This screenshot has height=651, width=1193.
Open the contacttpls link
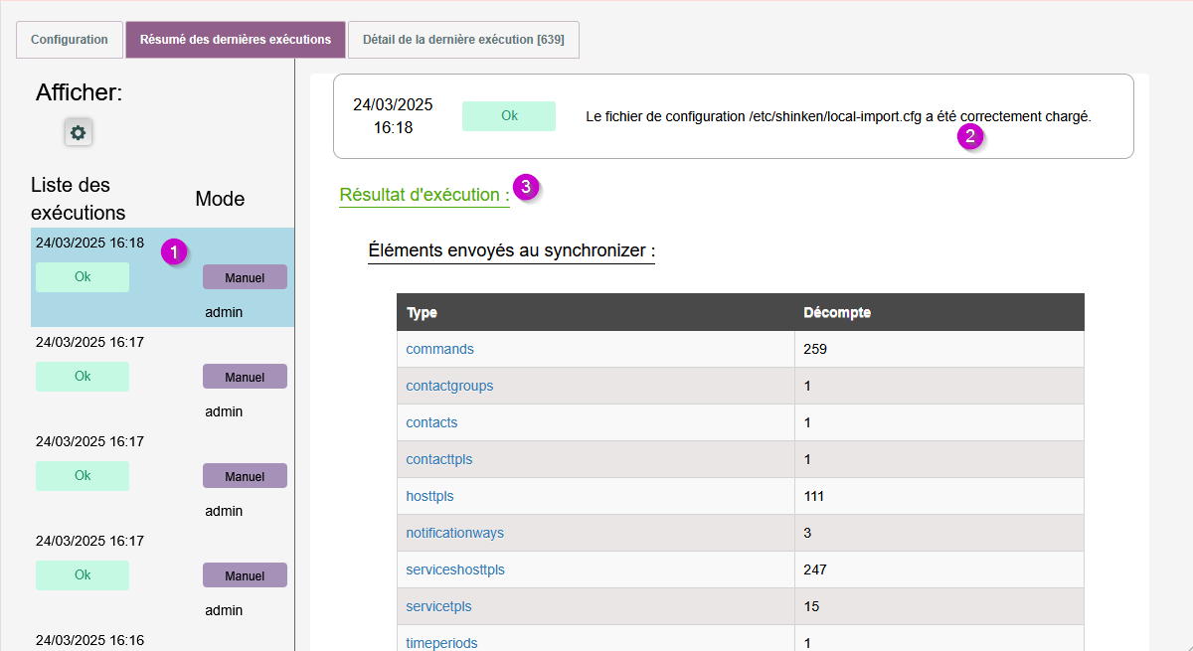(x=438, y=459)
